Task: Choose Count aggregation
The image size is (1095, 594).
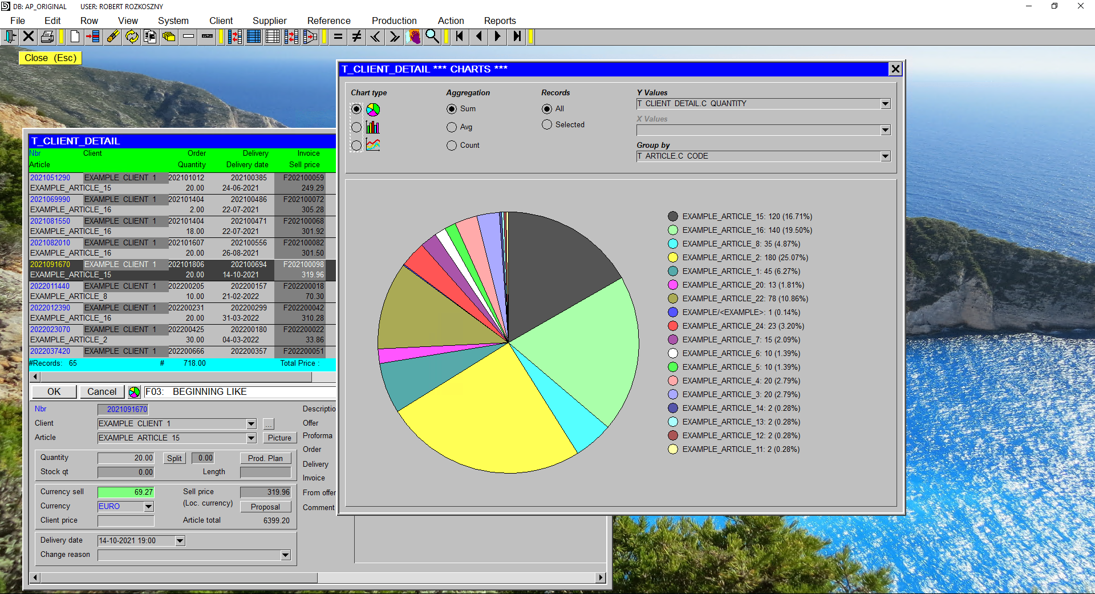Action: pyautogui.click(x=451, y=145)
